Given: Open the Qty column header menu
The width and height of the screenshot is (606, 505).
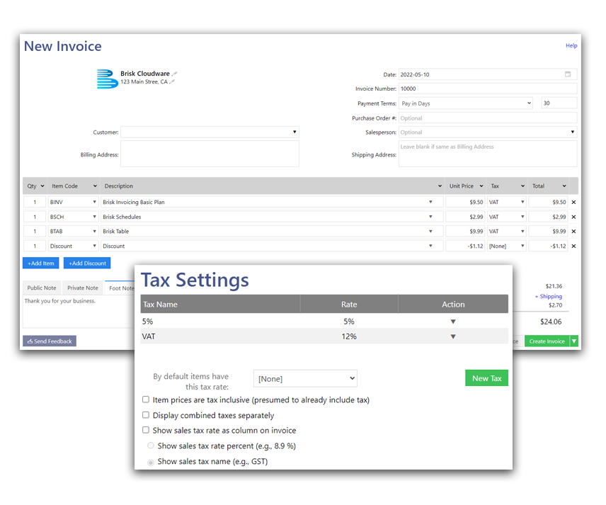Looking at the screenshot, I should click(x=42, y=186).
